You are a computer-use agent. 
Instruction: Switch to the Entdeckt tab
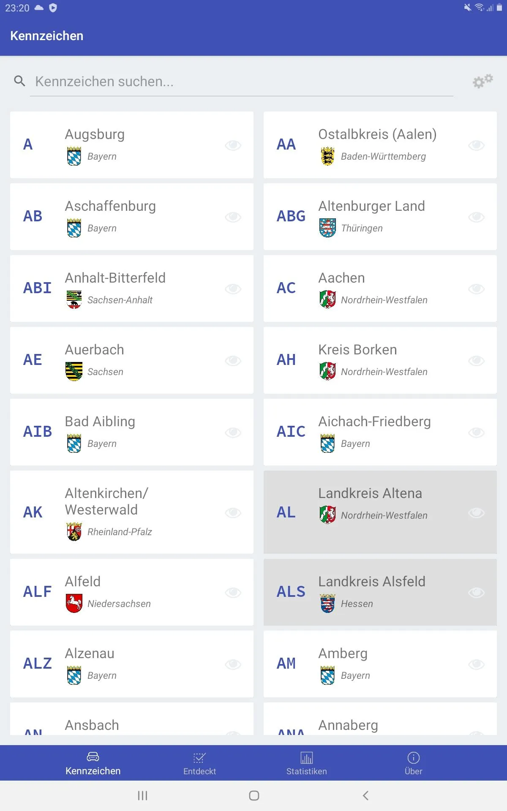tap(199, 764)
